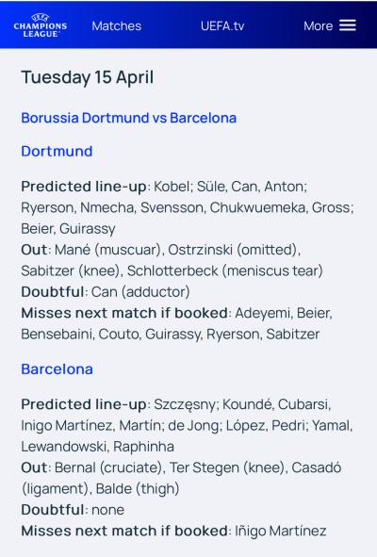The width and height of the screenshot is (377, 557).
Task: Click the UEFA Champions League logo
Action: (x=41, y=25)
